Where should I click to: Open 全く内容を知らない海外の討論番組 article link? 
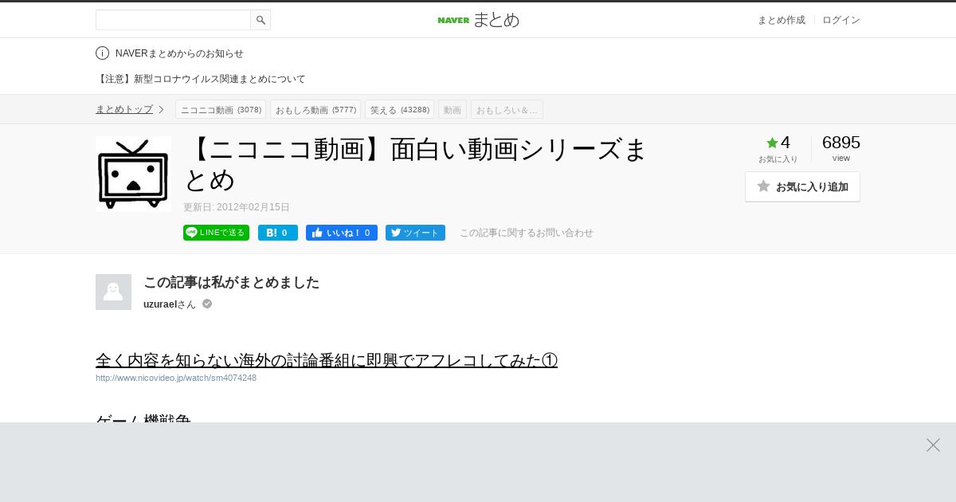click(327, 360)
